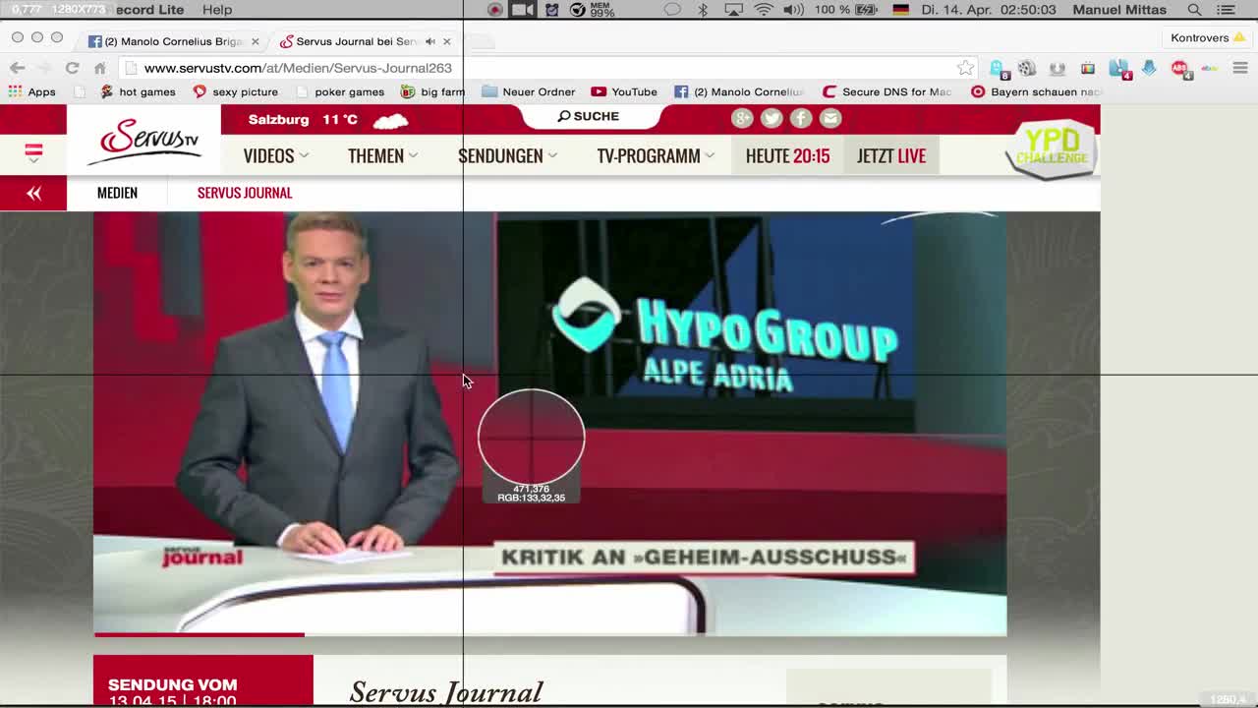Expand the SENDUNGEN dropdown menu
This screenshot has height=708, width=1258.
point(507,155)
